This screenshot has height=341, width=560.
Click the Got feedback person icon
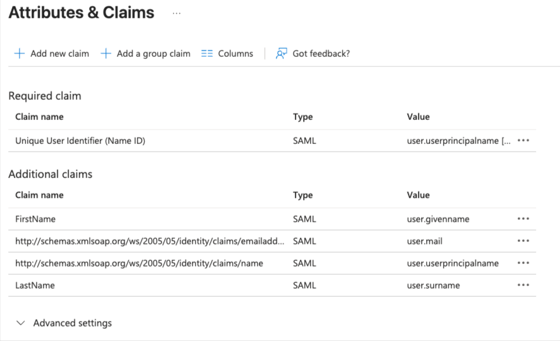282,54
